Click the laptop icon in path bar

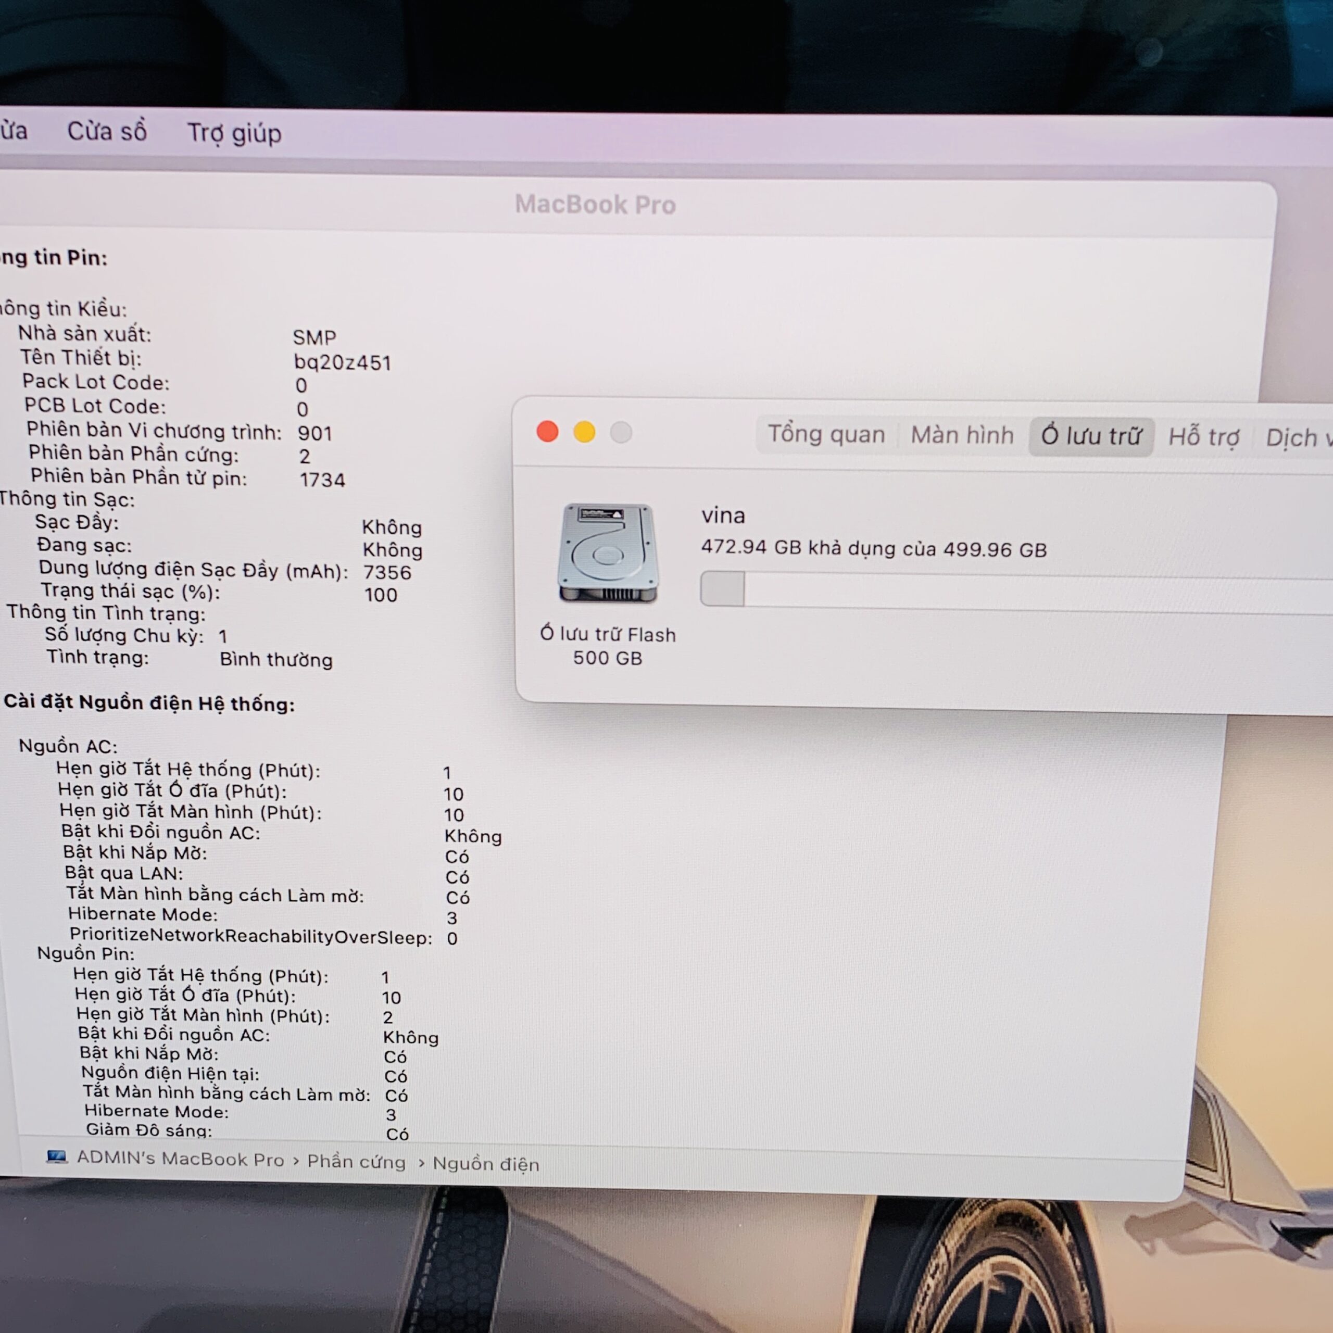pyautogui.click(x=57, y=1156)
